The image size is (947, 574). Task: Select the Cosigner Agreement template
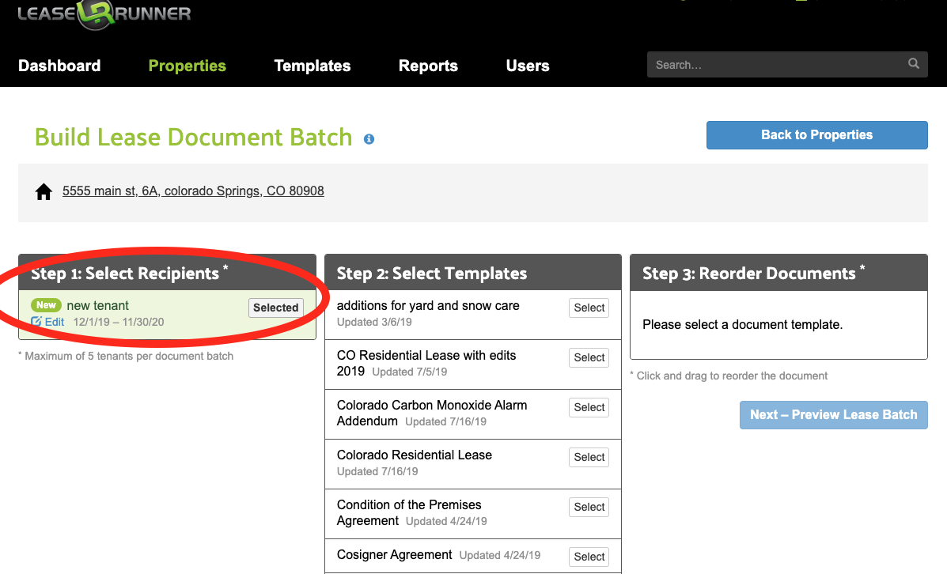click(589, 557)
